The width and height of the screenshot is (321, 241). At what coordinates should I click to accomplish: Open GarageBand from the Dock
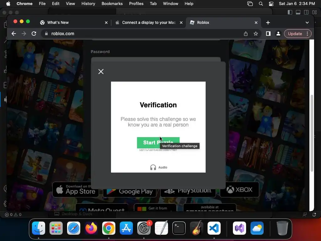click(x=197, y=228)
